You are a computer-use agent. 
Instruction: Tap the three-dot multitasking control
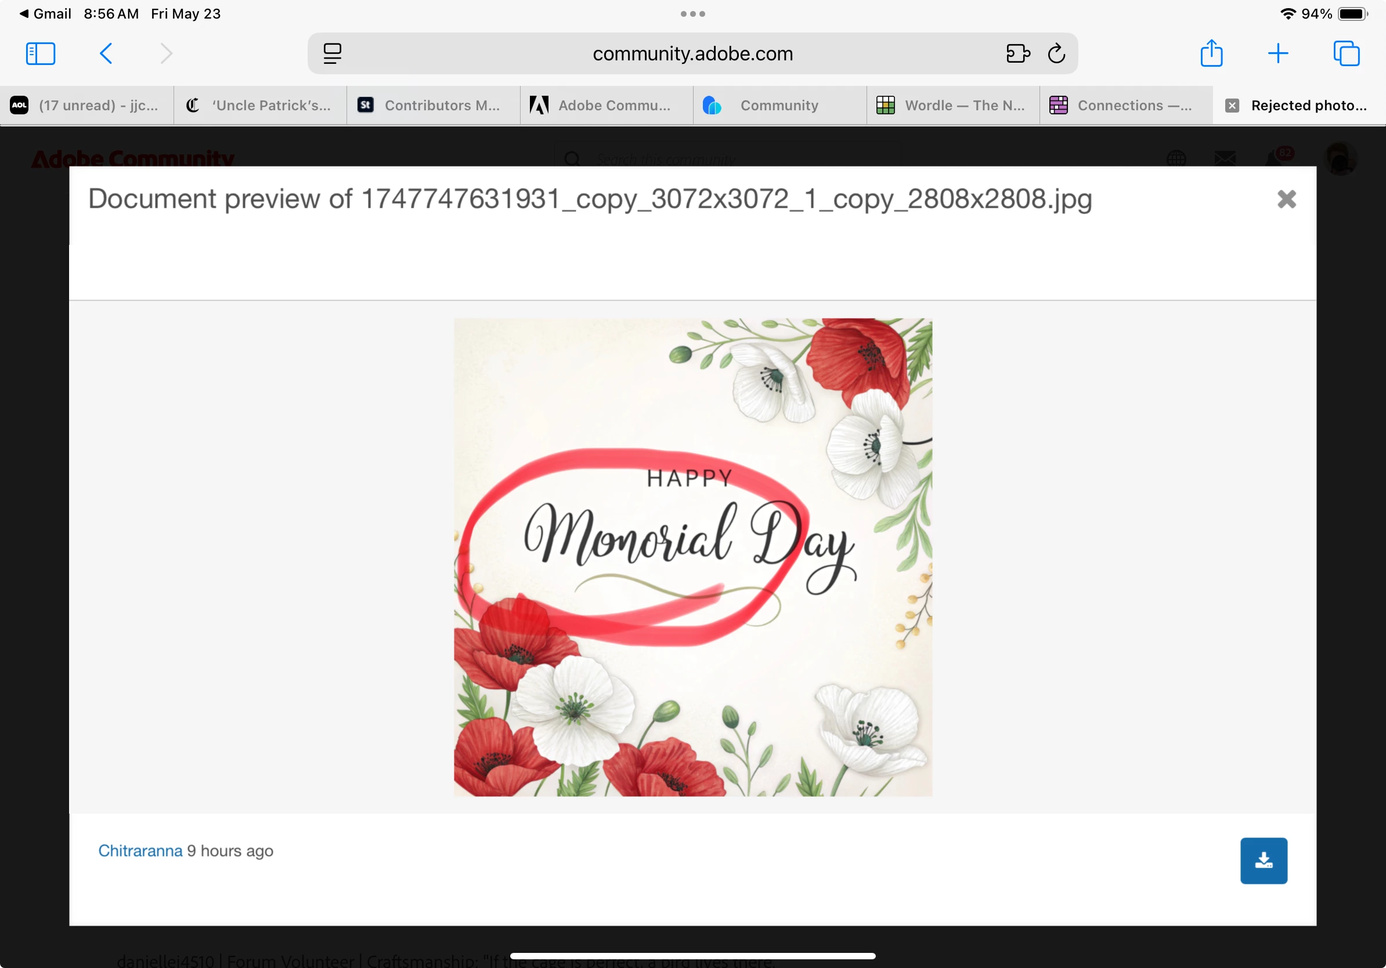[692, 14]
